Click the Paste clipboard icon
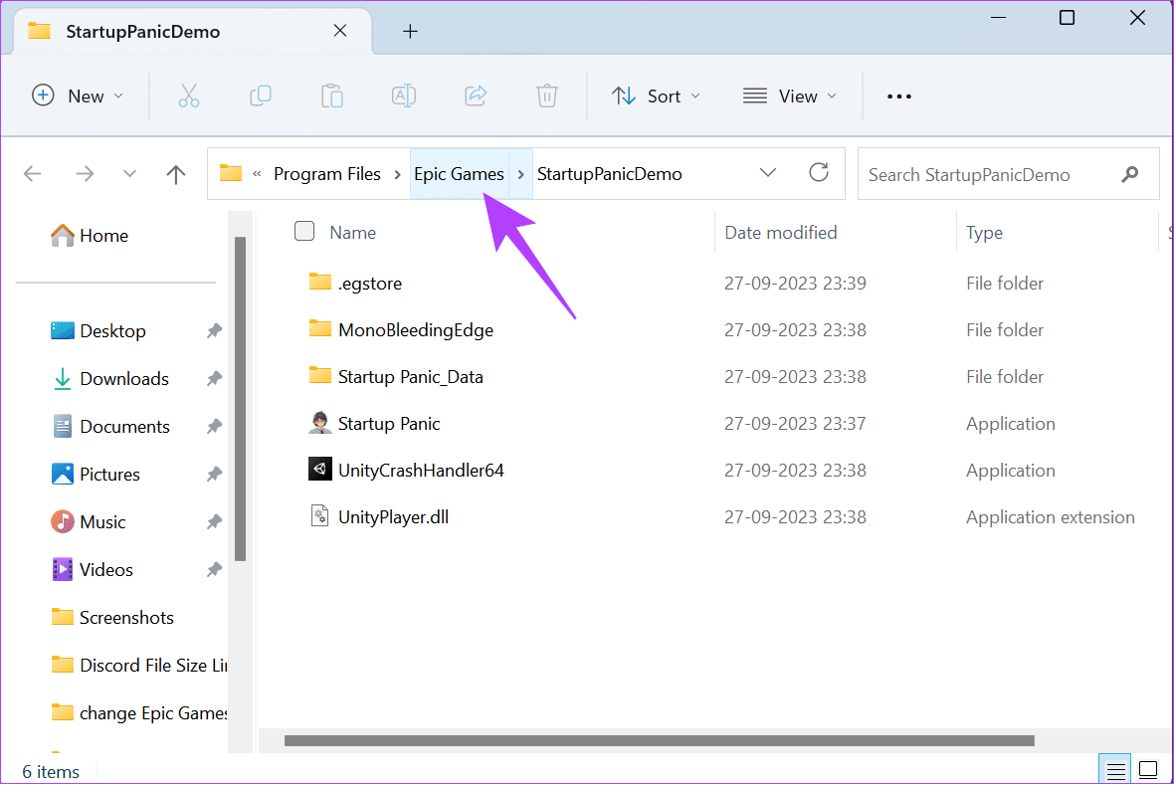This screenshot has width=1174, height=785. tap(331, 96)
